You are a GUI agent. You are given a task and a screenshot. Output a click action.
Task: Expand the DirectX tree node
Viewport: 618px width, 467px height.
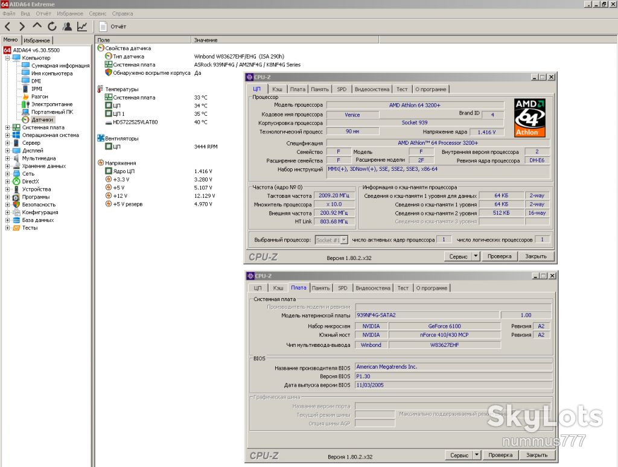point(7,181)
